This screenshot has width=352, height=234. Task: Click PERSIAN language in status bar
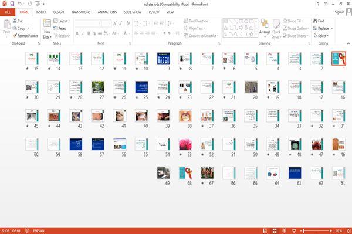[39, 230]
